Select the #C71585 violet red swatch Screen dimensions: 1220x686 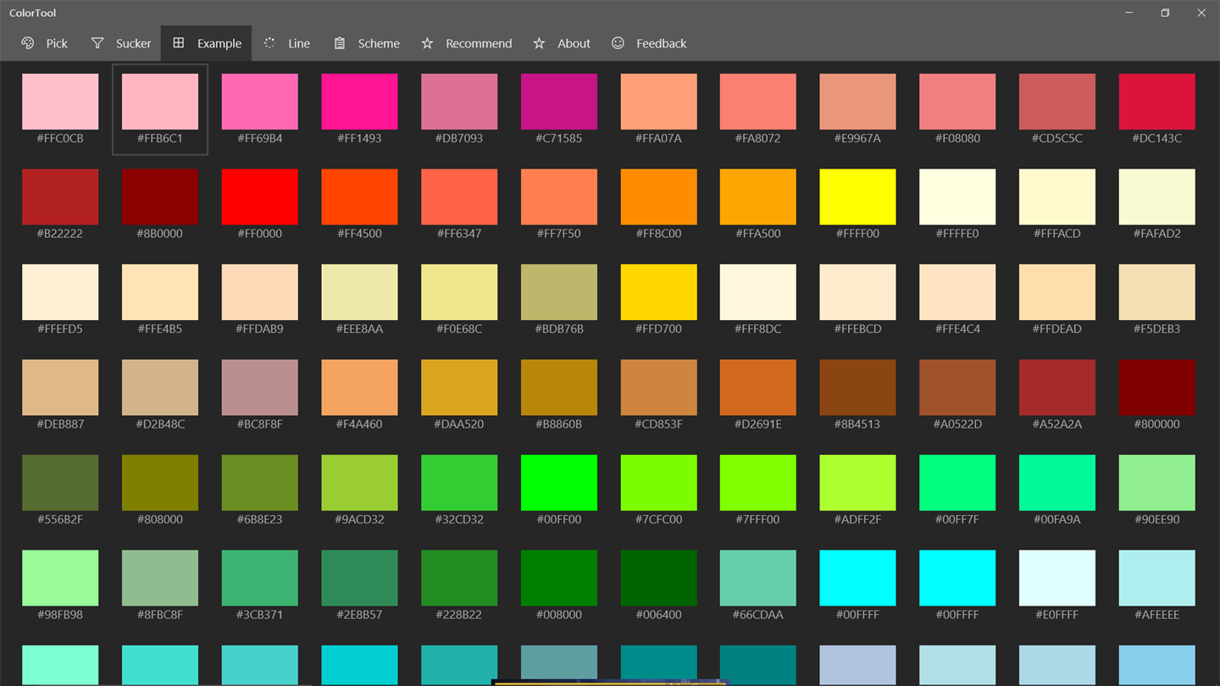[x=559, y=102]
